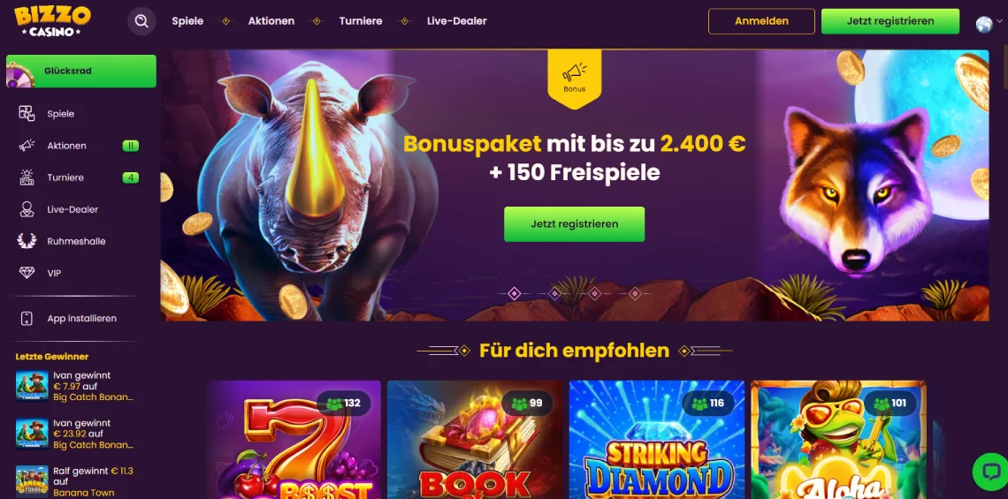The height and width of the screenshot is (499, 1008).
Task: Open the search magnifier icon
Action: pos(141,21)
